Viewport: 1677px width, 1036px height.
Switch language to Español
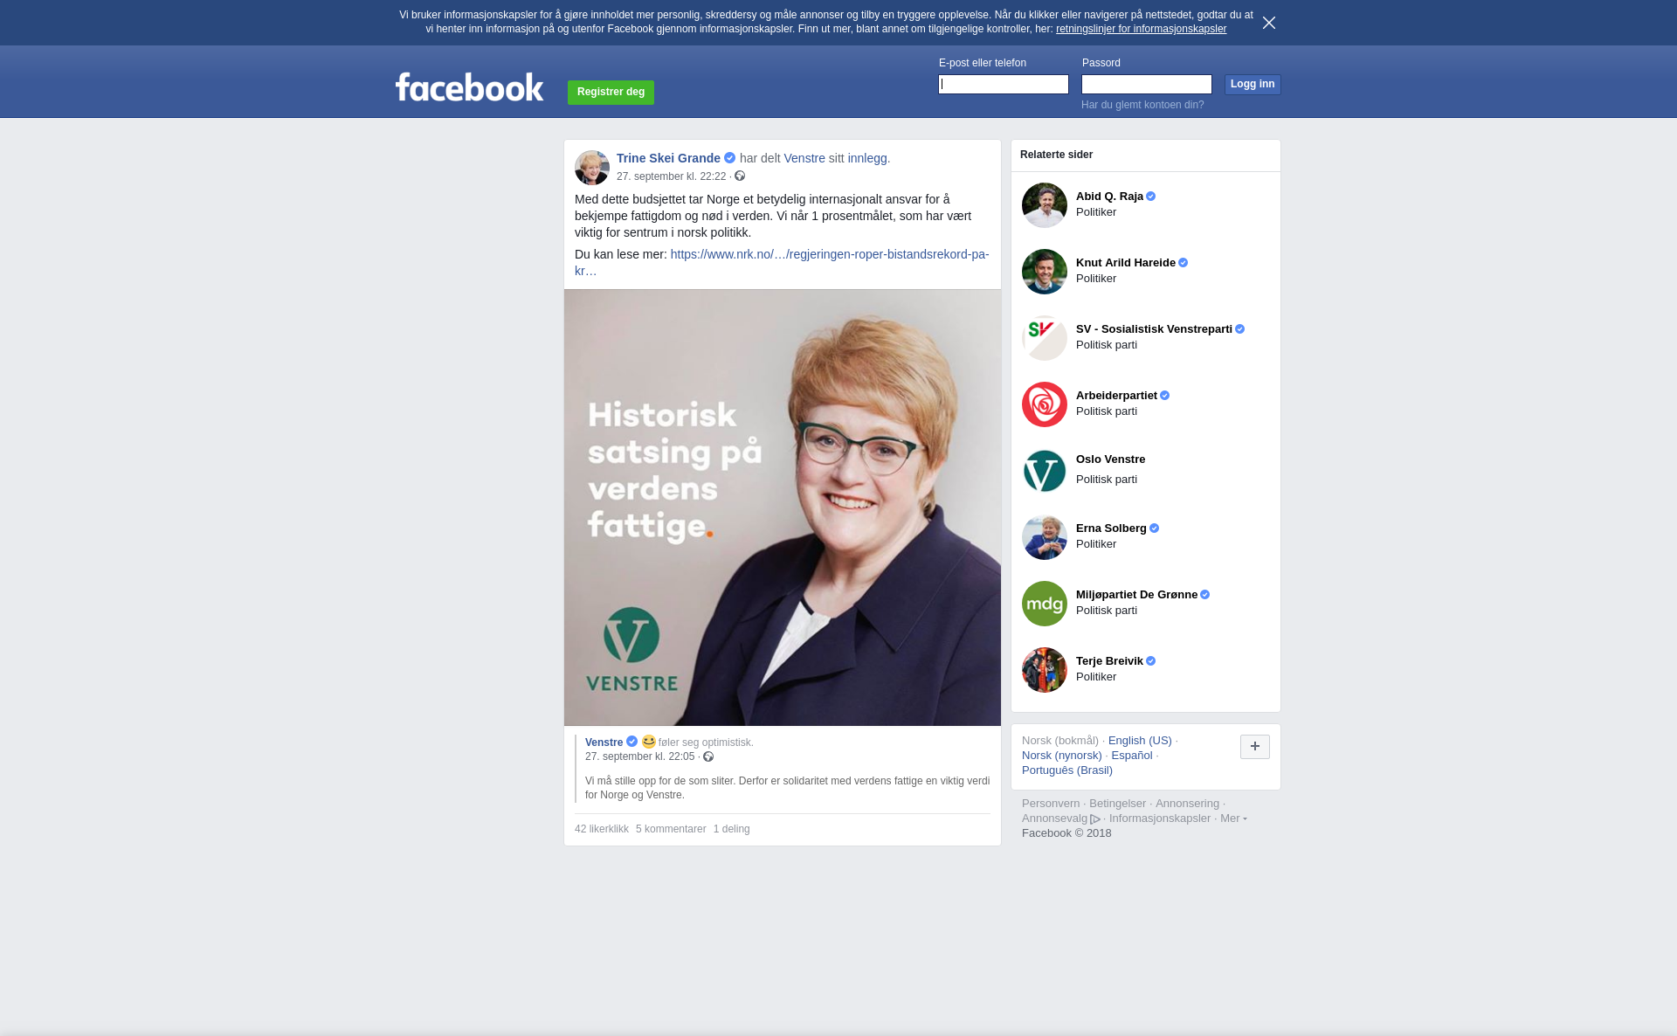[1132, 756]
